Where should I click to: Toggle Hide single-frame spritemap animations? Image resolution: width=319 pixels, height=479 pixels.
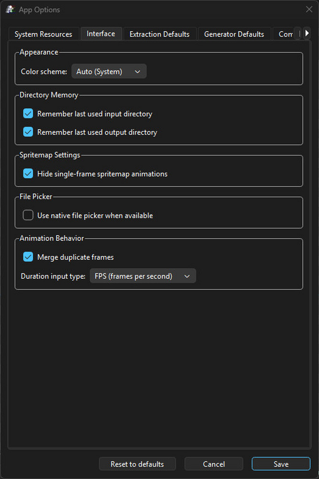tap(28, 173)
